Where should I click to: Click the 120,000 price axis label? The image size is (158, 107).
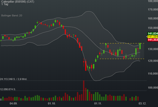(x=153, y=61)
